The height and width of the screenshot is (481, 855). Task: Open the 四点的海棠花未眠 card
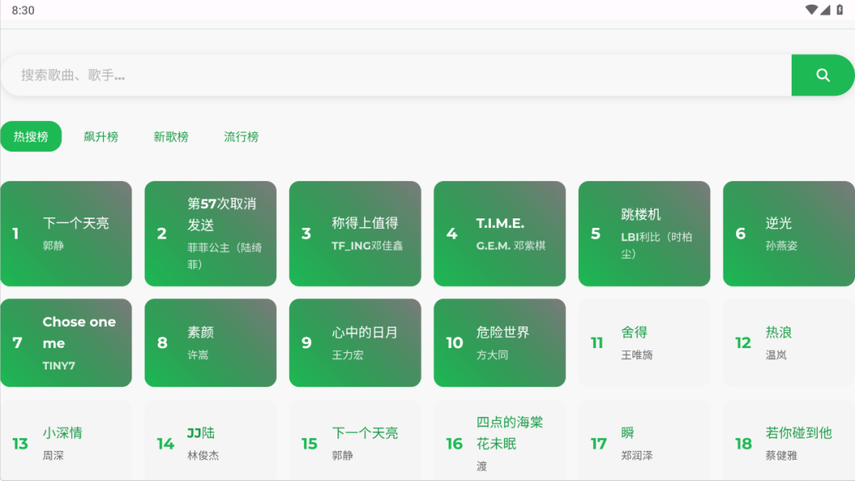[x=500, y=441]
